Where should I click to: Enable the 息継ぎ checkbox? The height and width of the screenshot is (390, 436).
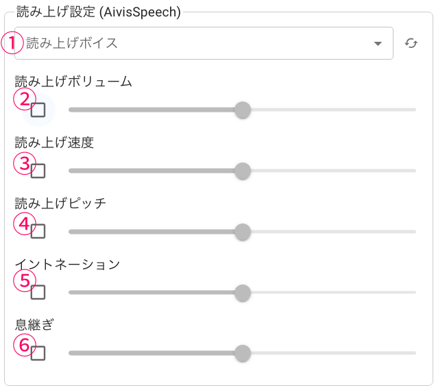[38, 354]
